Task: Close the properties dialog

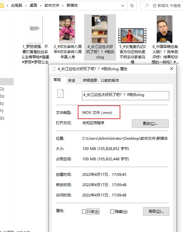Action: pos(172,69)
